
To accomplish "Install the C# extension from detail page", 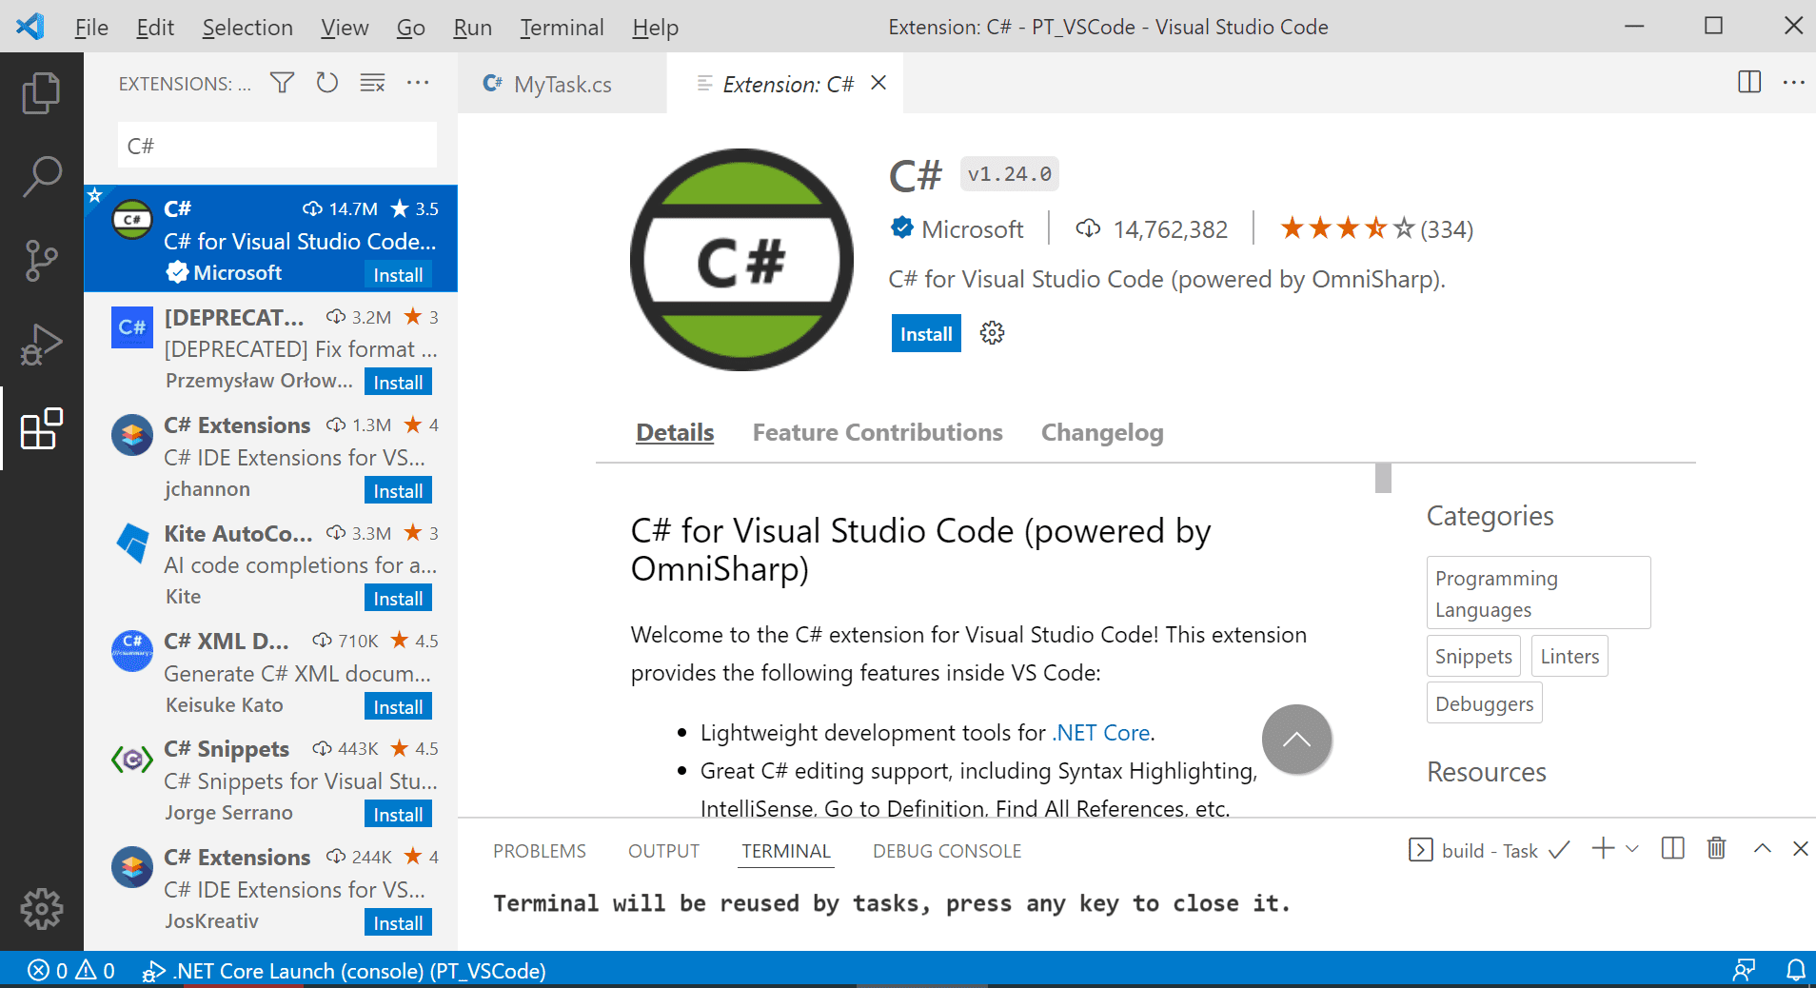I will [x=926, y=333].
